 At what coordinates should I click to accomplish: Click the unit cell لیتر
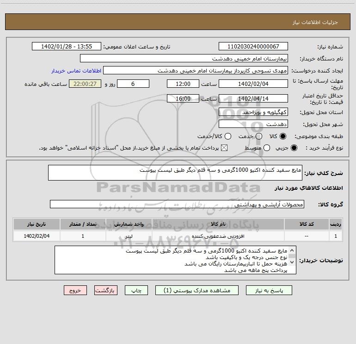[129, 236]
